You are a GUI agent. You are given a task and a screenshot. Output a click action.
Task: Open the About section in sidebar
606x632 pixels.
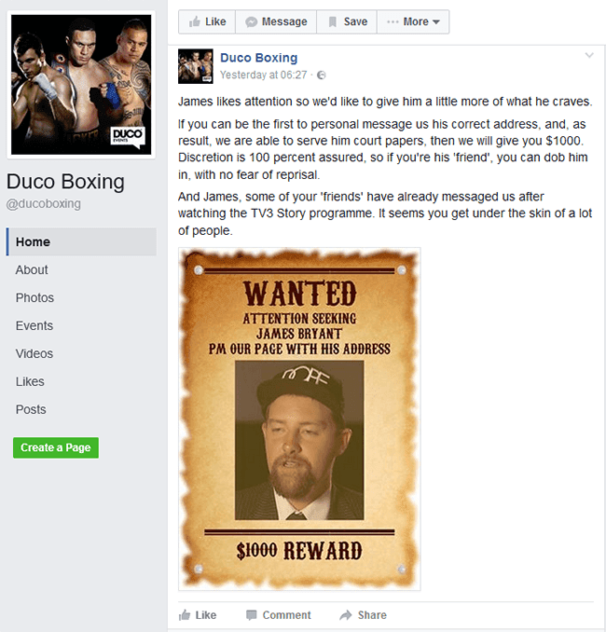[32, 269]
